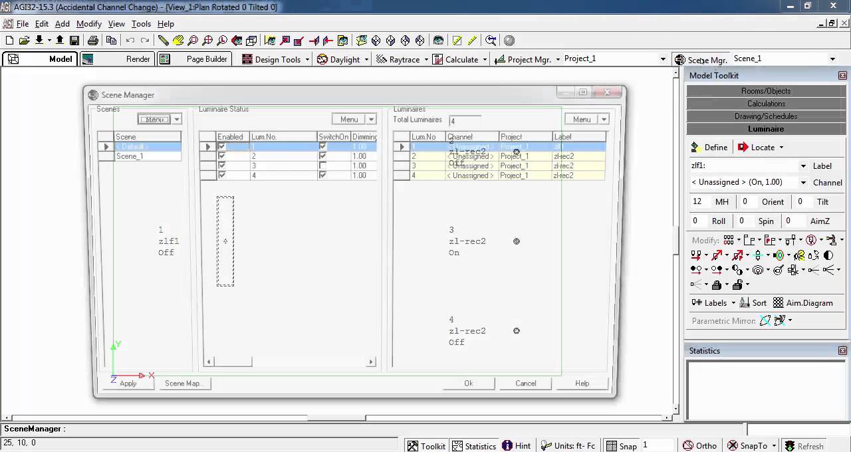Open the Edit menu
The height and width of the screenshot is (452, 851).
42,24
